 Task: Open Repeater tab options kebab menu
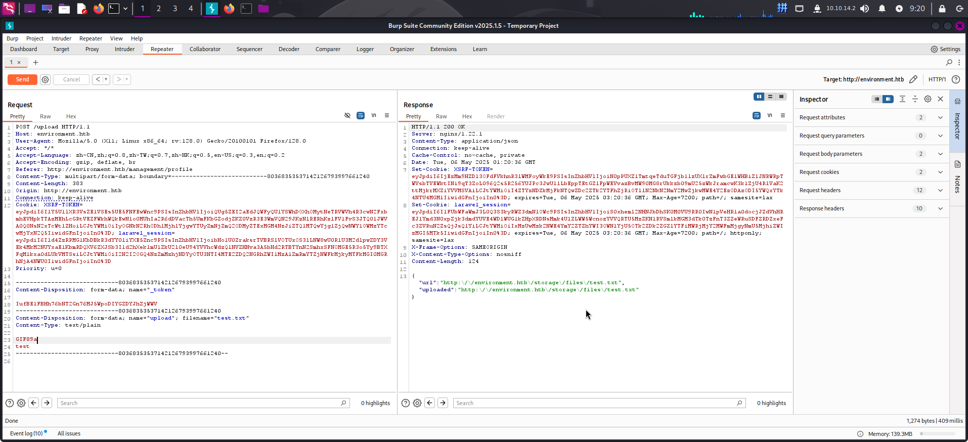pyautogui.click(x=959, y=62)
